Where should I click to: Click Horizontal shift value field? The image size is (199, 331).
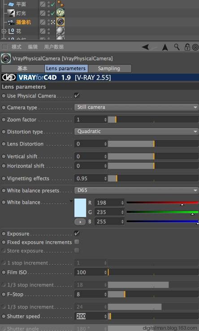click(x=89, y=166)
